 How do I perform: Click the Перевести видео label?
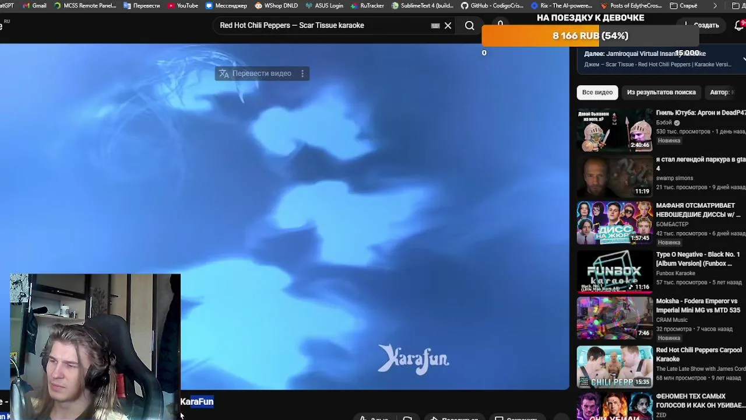262,73
